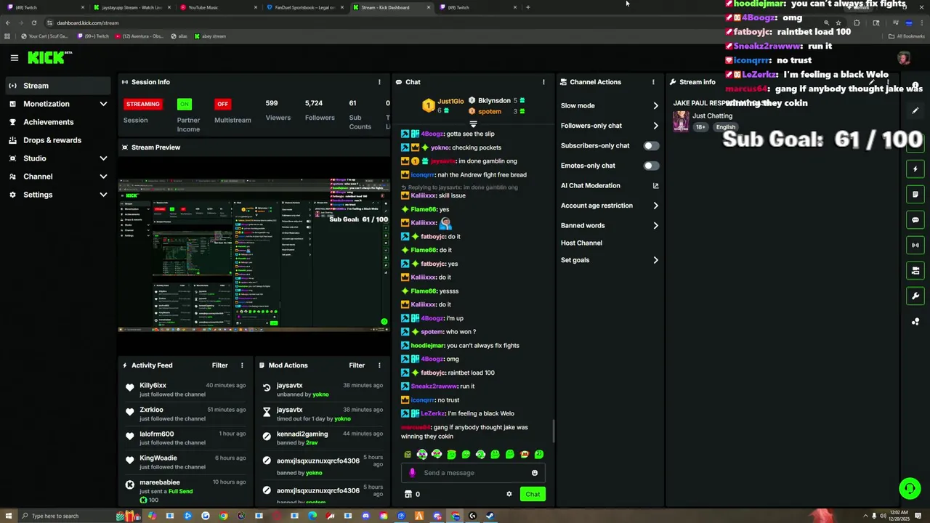This screenshot has width=930, height=523.
Task: Click the Stream Preview video thumbnail
Action: tap(254, 254)
